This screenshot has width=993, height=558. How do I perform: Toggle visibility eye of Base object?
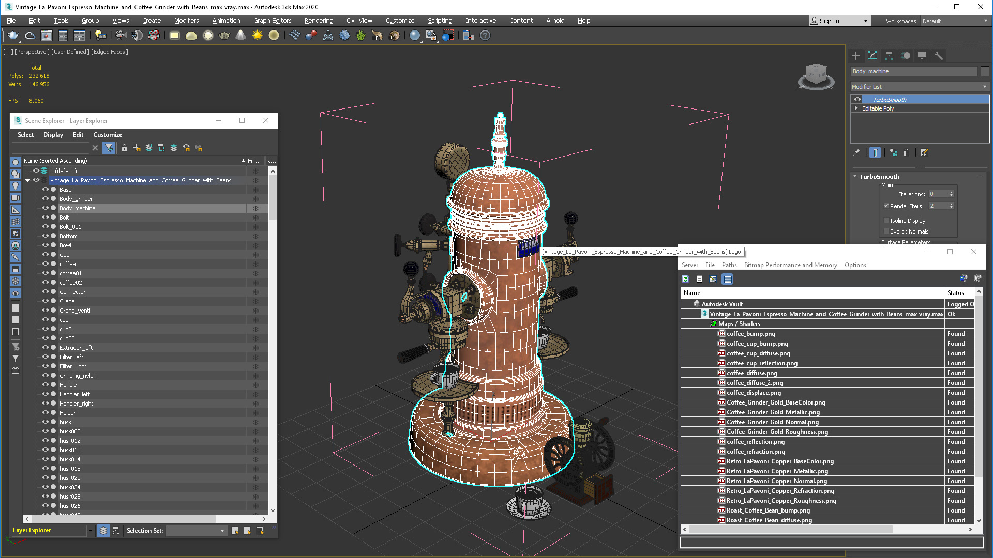[x=46, y=190]
